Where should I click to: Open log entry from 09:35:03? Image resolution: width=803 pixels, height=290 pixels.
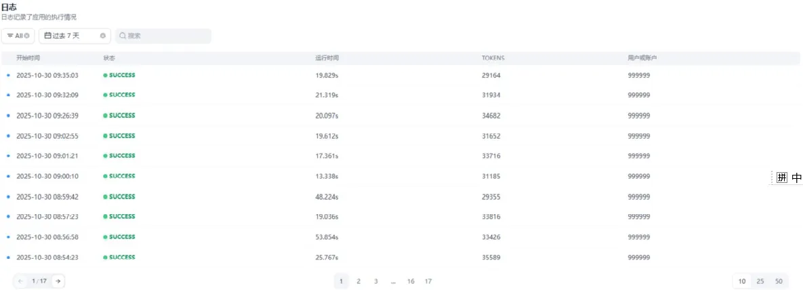(47, 75)
